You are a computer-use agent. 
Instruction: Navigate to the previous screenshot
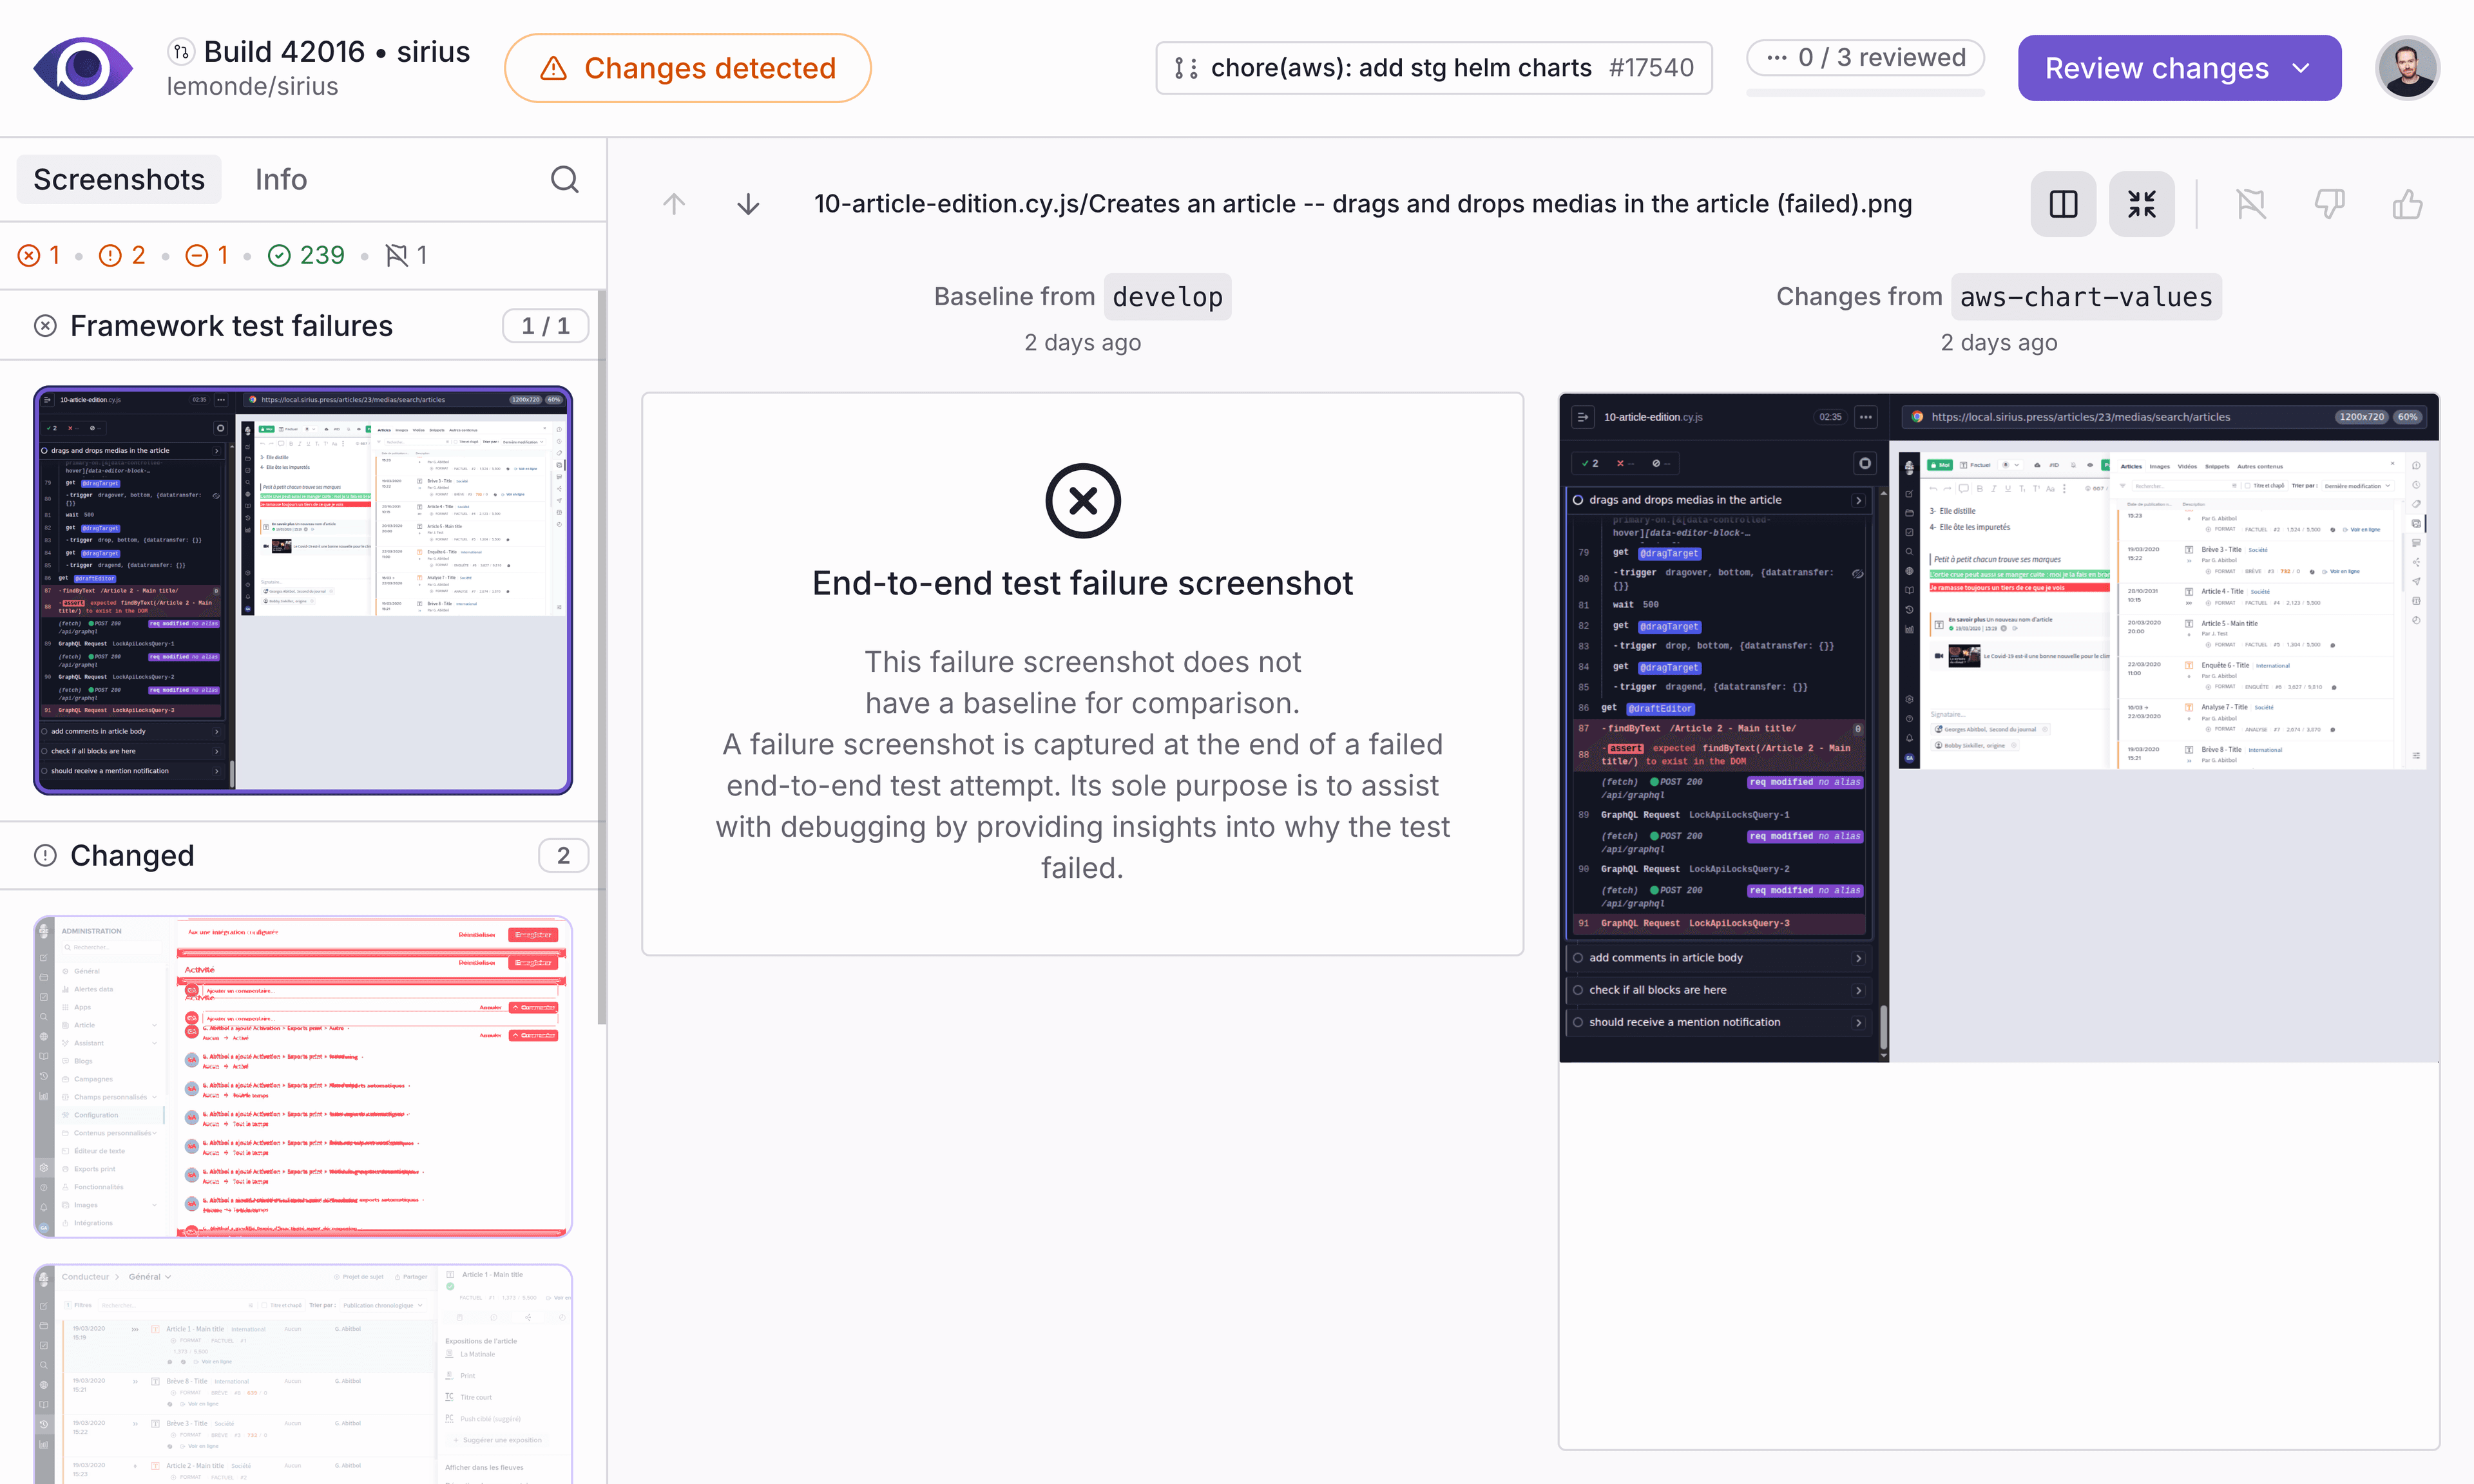pos(674,203)
